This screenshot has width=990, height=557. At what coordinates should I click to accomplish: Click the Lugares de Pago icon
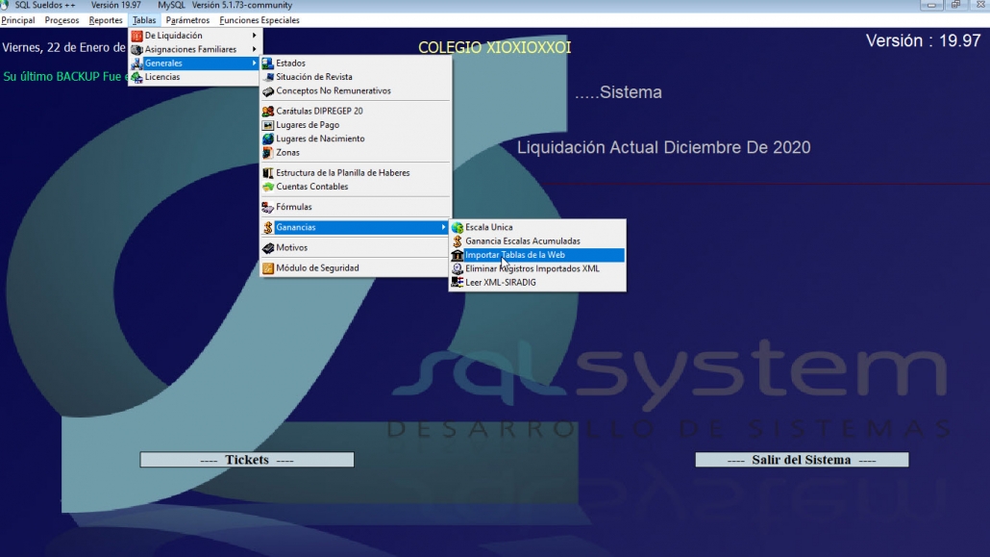click(268, 125)
